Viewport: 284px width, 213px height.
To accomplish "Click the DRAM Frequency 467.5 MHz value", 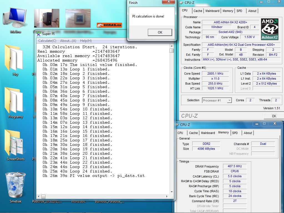I will (235, 166).
